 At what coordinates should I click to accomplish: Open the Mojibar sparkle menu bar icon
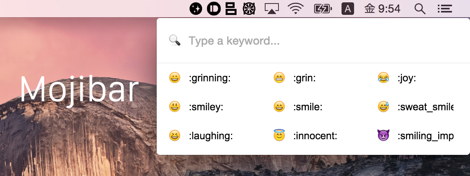(196, 9)
